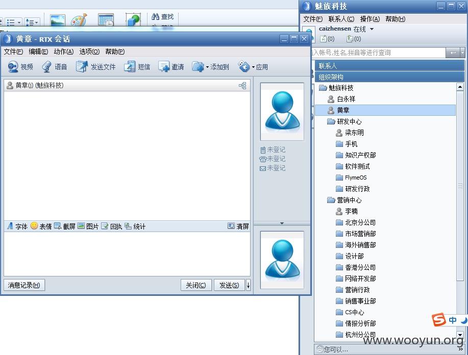Clear the chat with 清屏
Image resolution: width=468 pixels, height=355 pixels.
(238, 226)
